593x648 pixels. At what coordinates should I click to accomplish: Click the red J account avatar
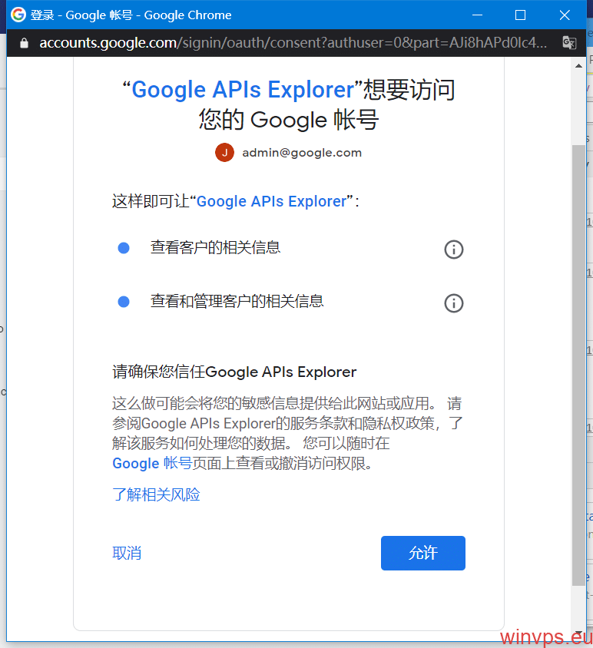click(x=224, y=153)
